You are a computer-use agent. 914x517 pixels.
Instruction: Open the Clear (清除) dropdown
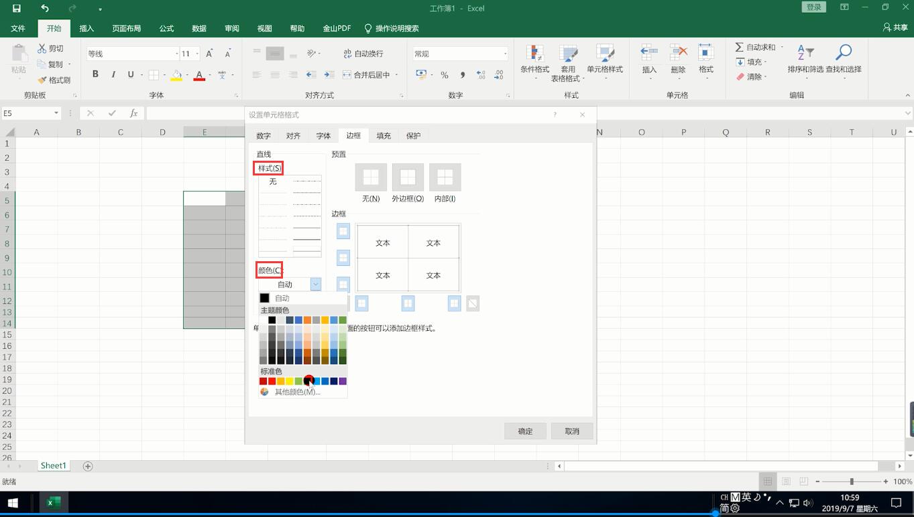751,76
